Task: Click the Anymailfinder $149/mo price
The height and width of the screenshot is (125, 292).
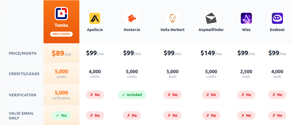Action: click(211, 53)
